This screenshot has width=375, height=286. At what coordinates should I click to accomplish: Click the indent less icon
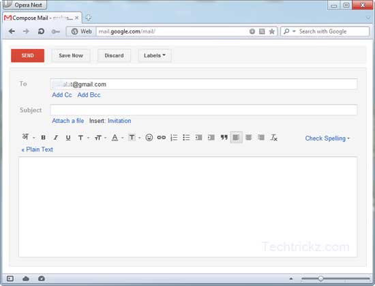[198, 138]
